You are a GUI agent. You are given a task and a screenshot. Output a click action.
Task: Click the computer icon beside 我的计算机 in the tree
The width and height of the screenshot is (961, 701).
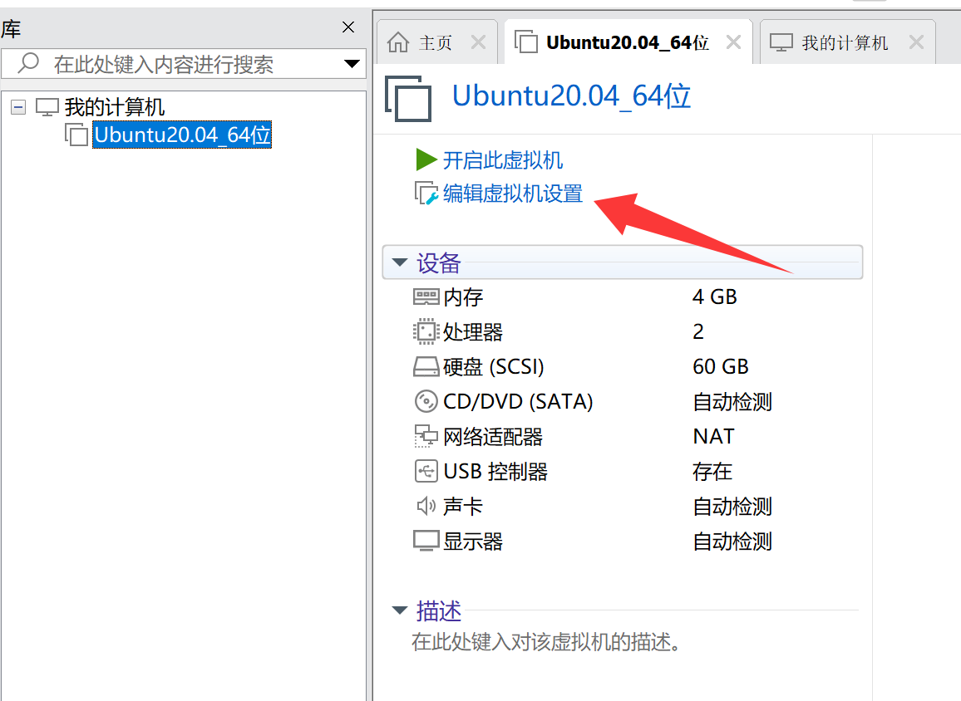tap(47, 107)
